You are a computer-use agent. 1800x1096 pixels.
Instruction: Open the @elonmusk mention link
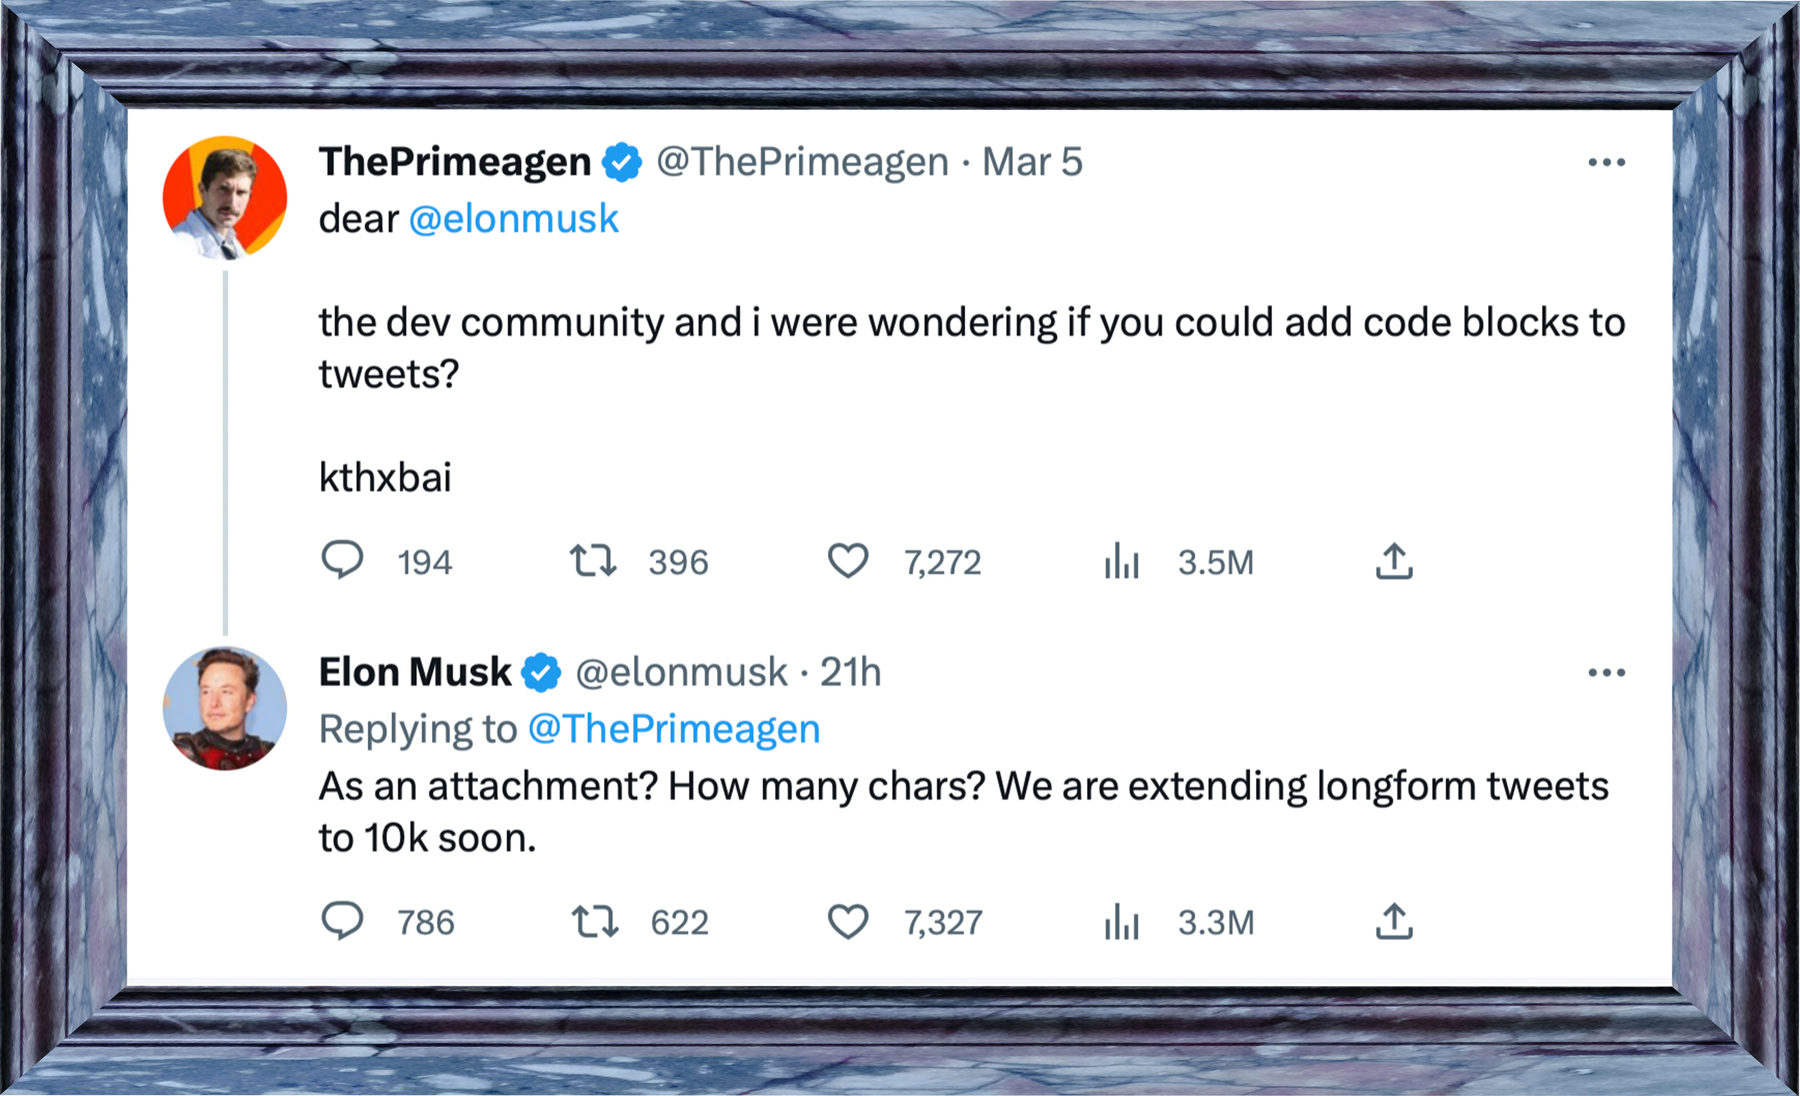click(513, 218)
